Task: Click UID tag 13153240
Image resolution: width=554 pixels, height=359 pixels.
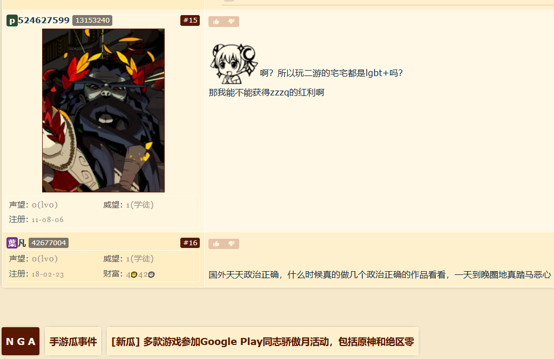Action: pos(92,20)
